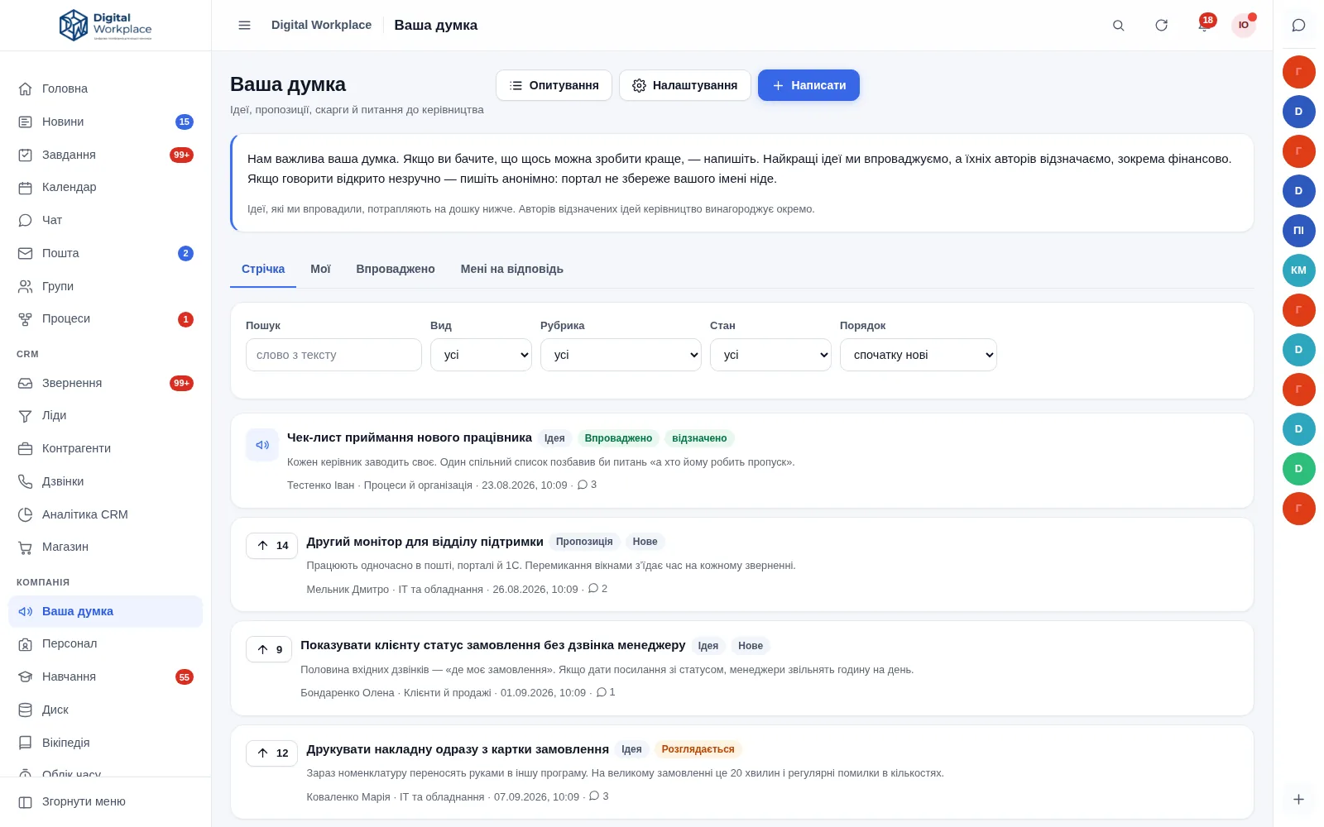The height and width of the screenshot is (827, 1324).
Task: Click the search magnifier icon
Action: coord(1118,25)
